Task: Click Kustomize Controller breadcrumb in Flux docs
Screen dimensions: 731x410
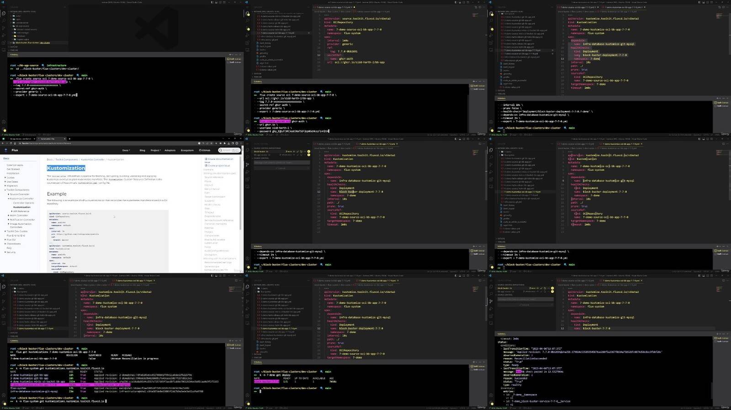Action: [x=93, y=160]
